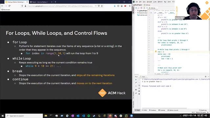Screen dimensions: 210x118
Task: Click the Run console horizontal scrollbar
Action: coord(164,108)
